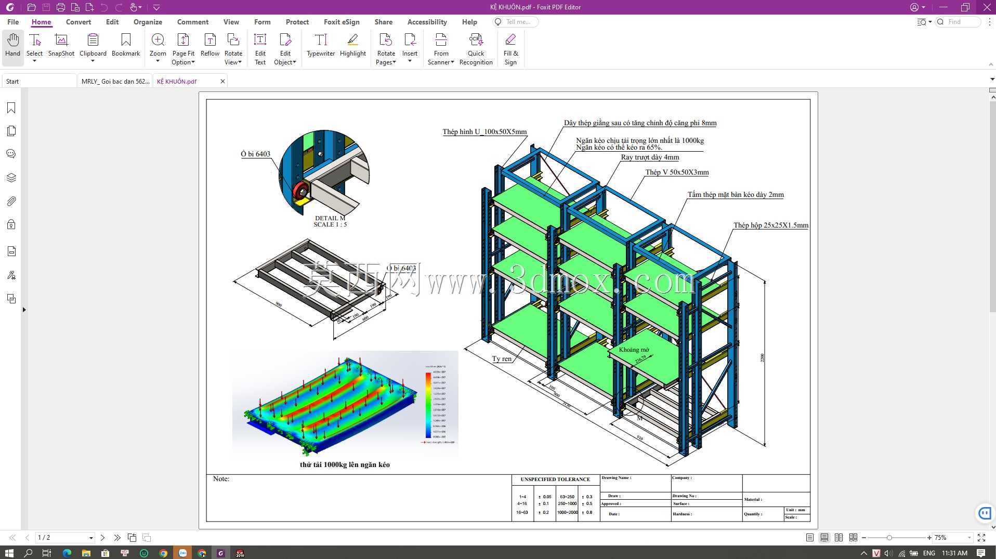Run OCR Quick Recognition
The image size is (996, 559).
pos(476,49)
